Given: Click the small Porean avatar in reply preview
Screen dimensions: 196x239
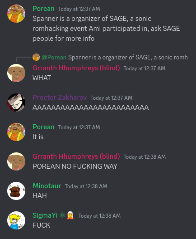Looking at the screenshot, I should tap(36, 57).
